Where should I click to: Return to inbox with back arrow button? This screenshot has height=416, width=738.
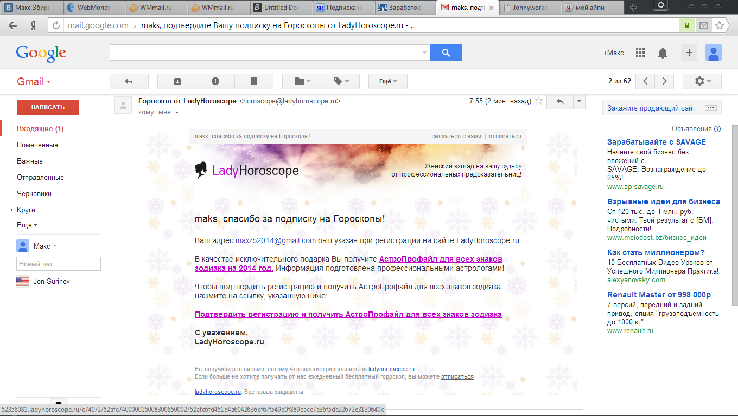(x=129, y=81)
